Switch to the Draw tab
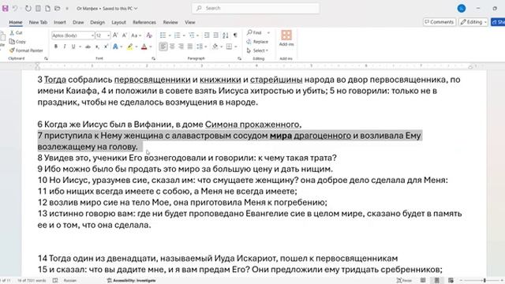The width and height of the screenshot is (505, 284). tap(78, 22)
